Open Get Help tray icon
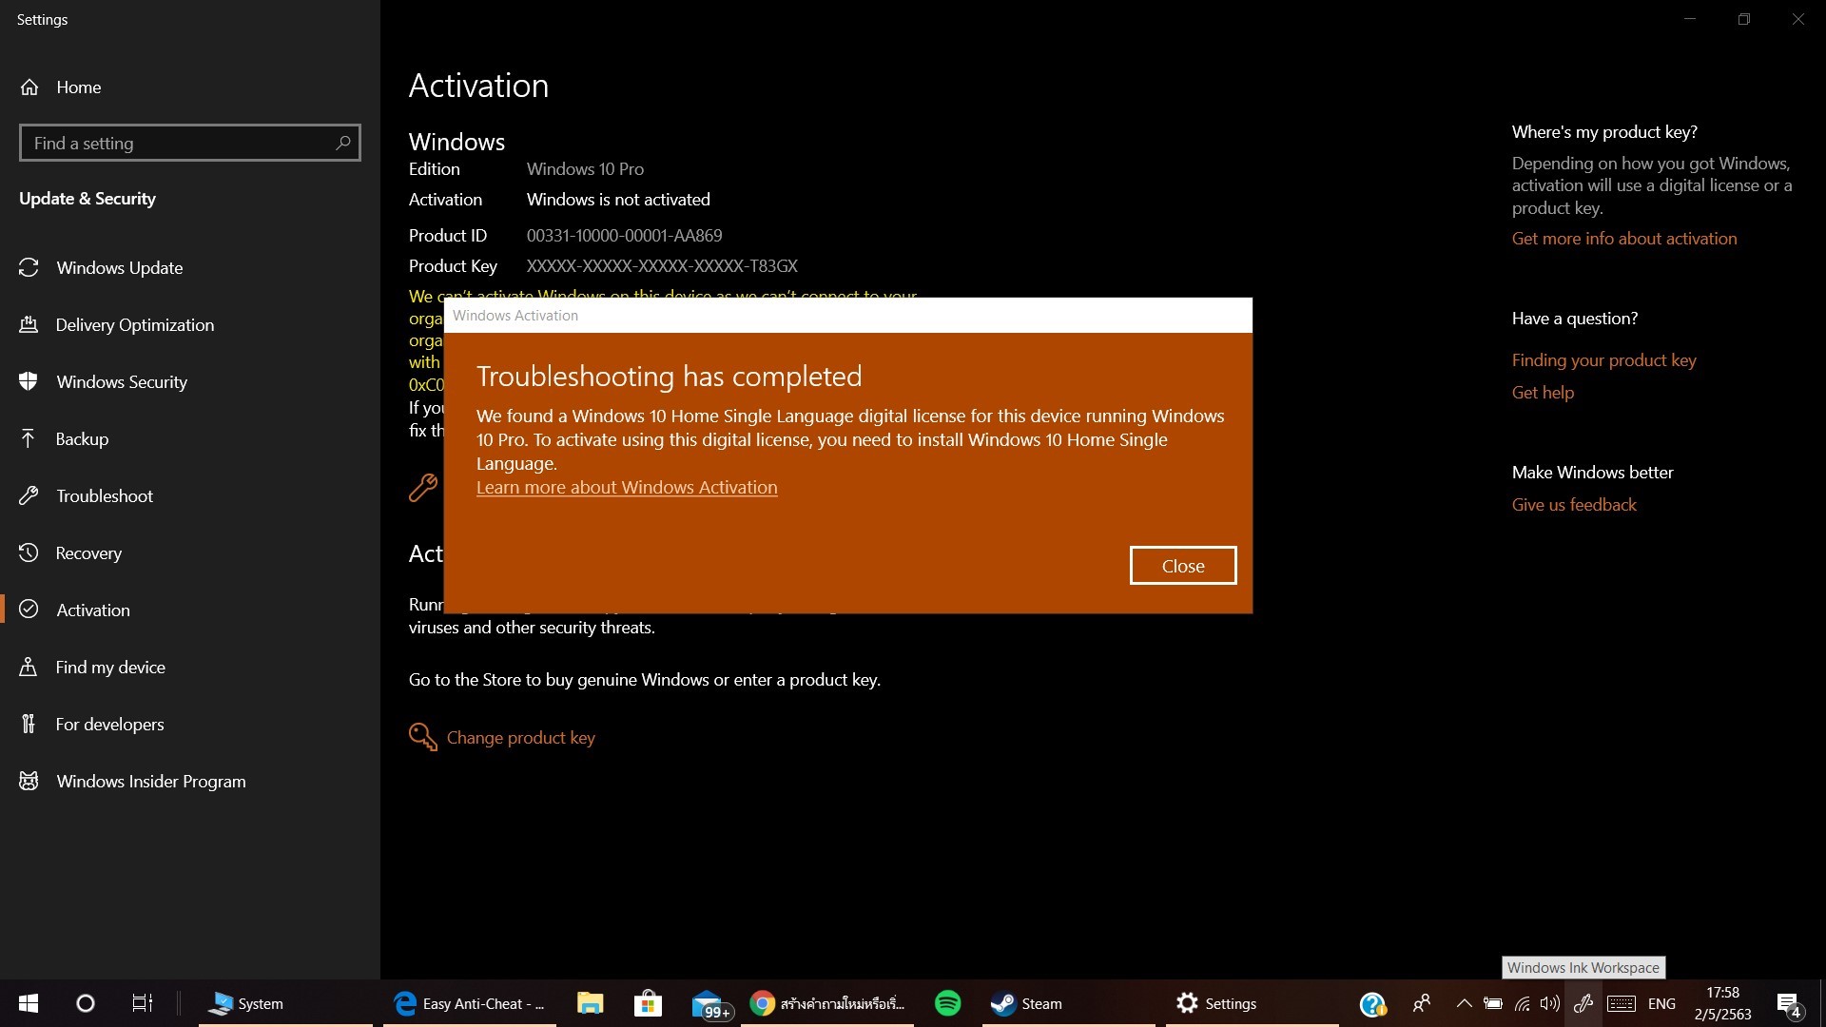 1373,1004
